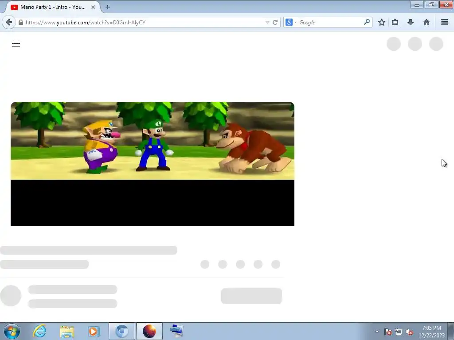Go back using the browser back arrow

coord(9,22)
